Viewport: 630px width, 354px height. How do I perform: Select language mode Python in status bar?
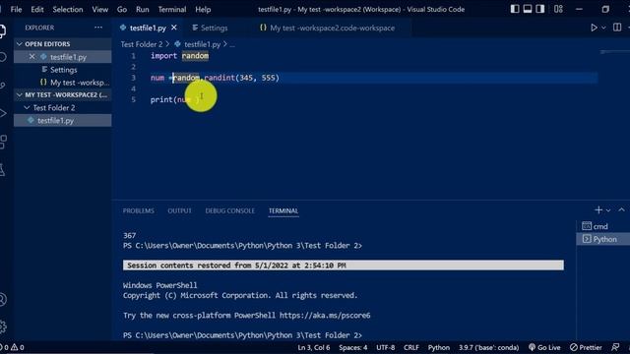point(439,347)
